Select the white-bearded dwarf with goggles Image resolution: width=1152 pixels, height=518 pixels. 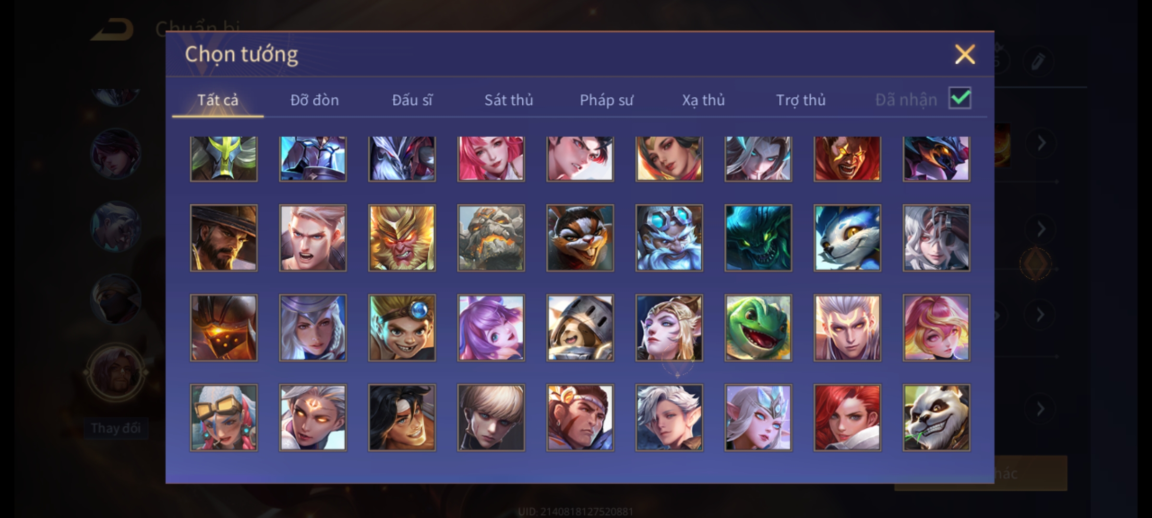(669, 238)
